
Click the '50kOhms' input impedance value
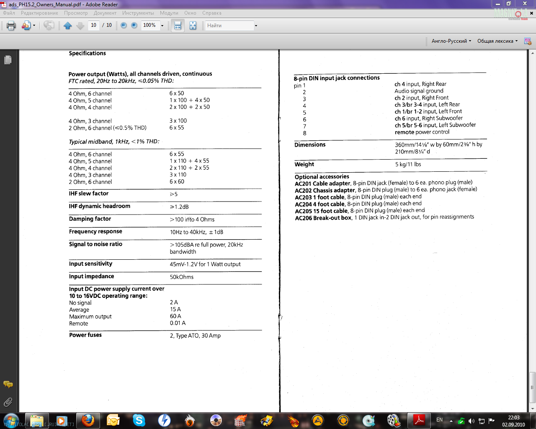(x=182, y=277)
